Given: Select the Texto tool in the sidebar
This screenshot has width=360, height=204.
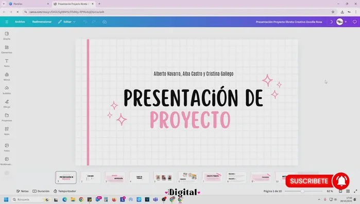Looking at the screenshot, I should coord(7,63).
